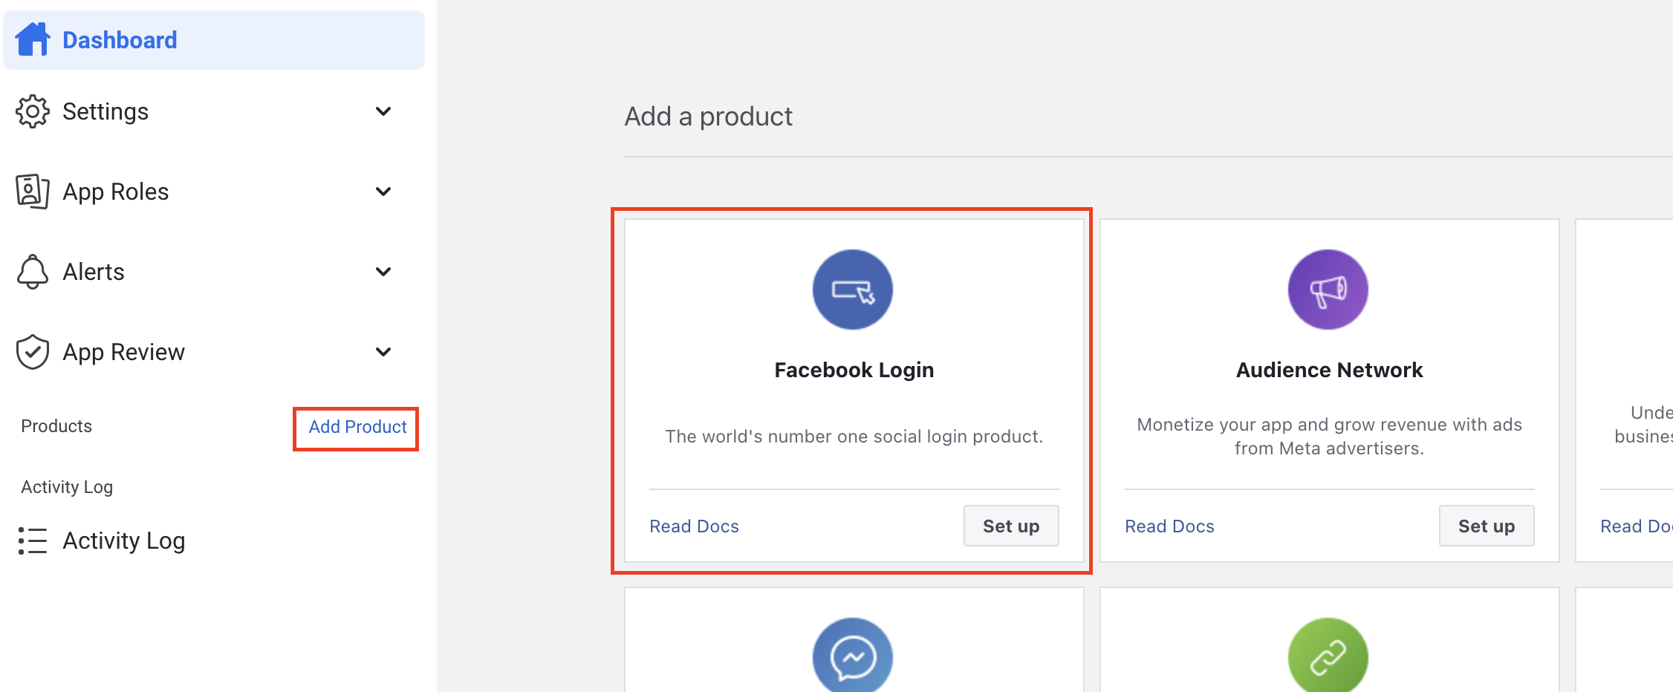Screen dimensions: 1673x692
Task: Open the Dashboard menu item
Action: point(214,40)
